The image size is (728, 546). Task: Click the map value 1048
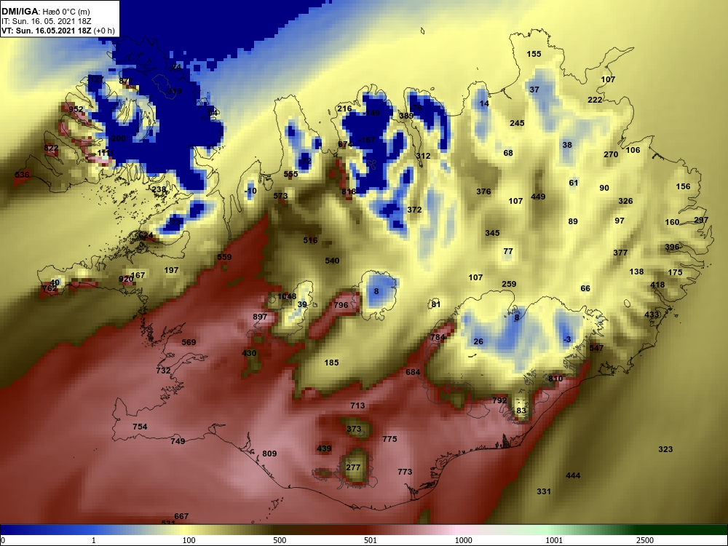pos(286,297)
